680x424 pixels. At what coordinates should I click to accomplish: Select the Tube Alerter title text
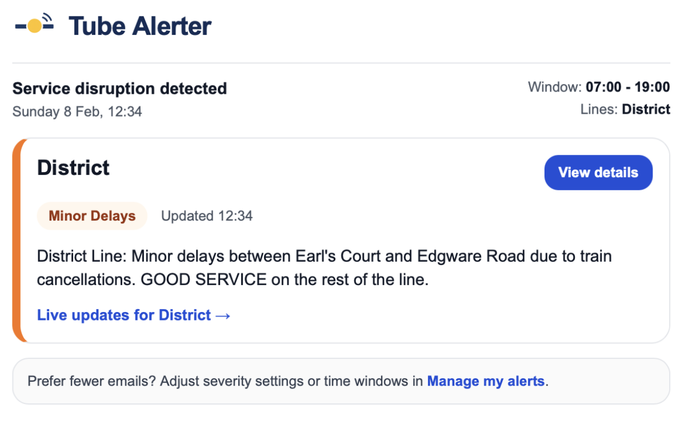pyautogui.click(x=139, y=25)
